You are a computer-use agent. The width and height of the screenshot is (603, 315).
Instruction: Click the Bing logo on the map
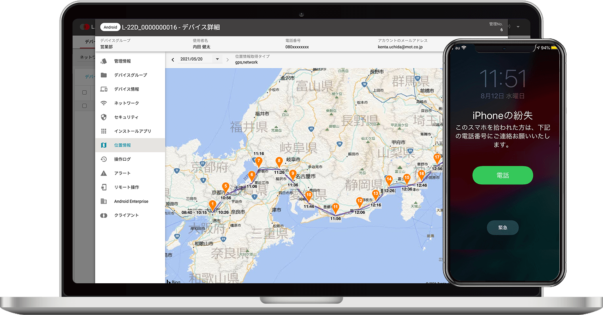pos(173,282)
